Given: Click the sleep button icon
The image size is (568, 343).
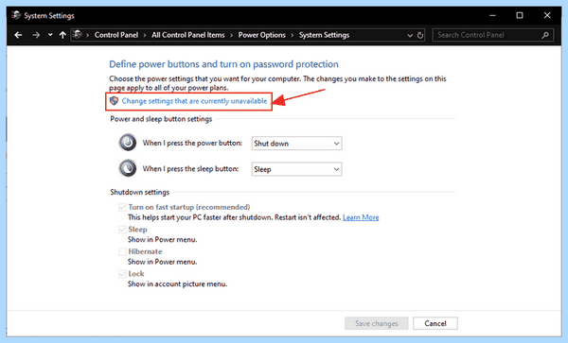Looking at the screenshot, I should (128, 168).
